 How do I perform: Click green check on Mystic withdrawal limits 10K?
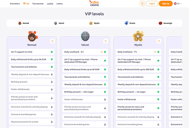[x=158, y=70]
